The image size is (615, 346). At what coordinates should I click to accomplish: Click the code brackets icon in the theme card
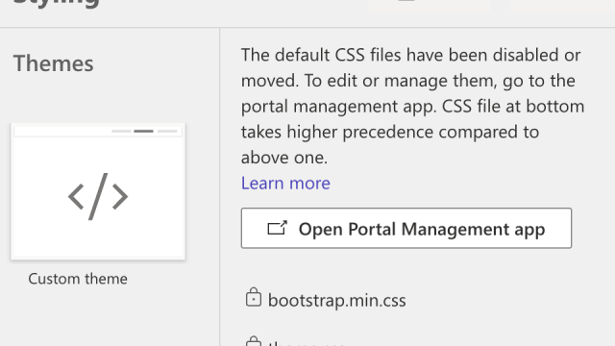tap(98, 196)
